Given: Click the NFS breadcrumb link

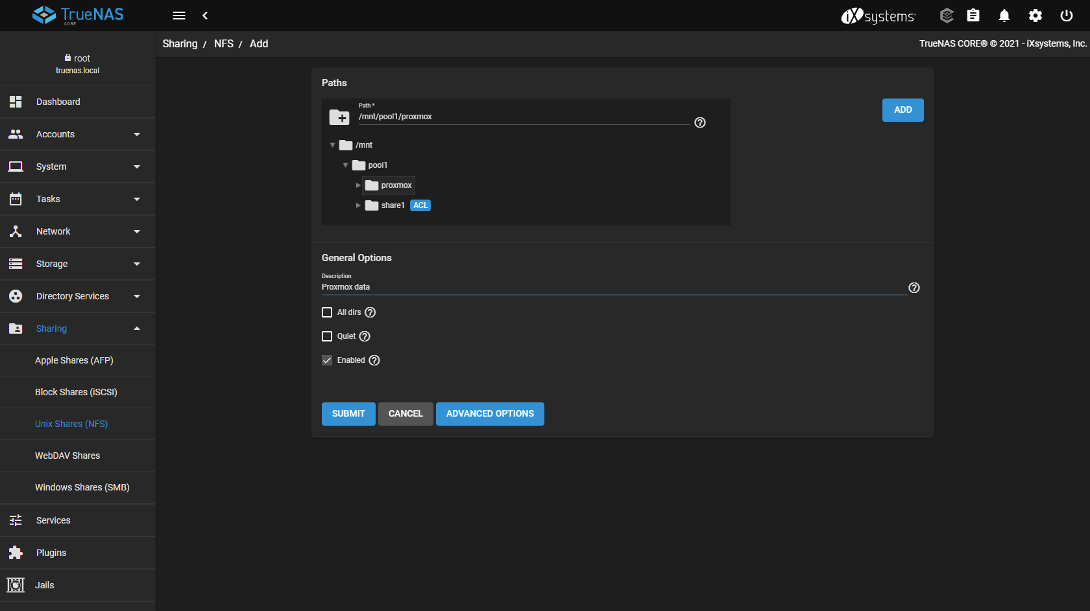Looking at the screenshot, I should pos(224,43).
